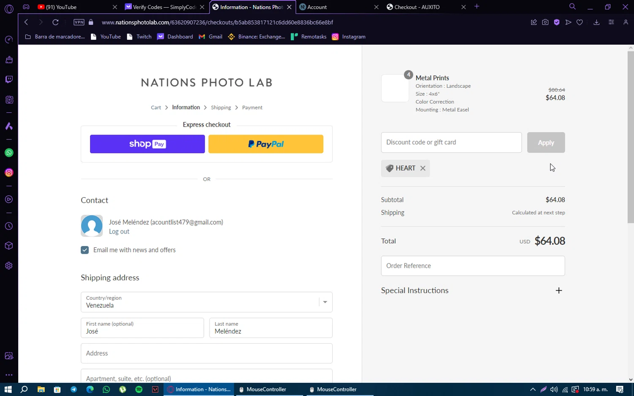Switch to Verify Codes SimplyCodes tab

(164, 7)
